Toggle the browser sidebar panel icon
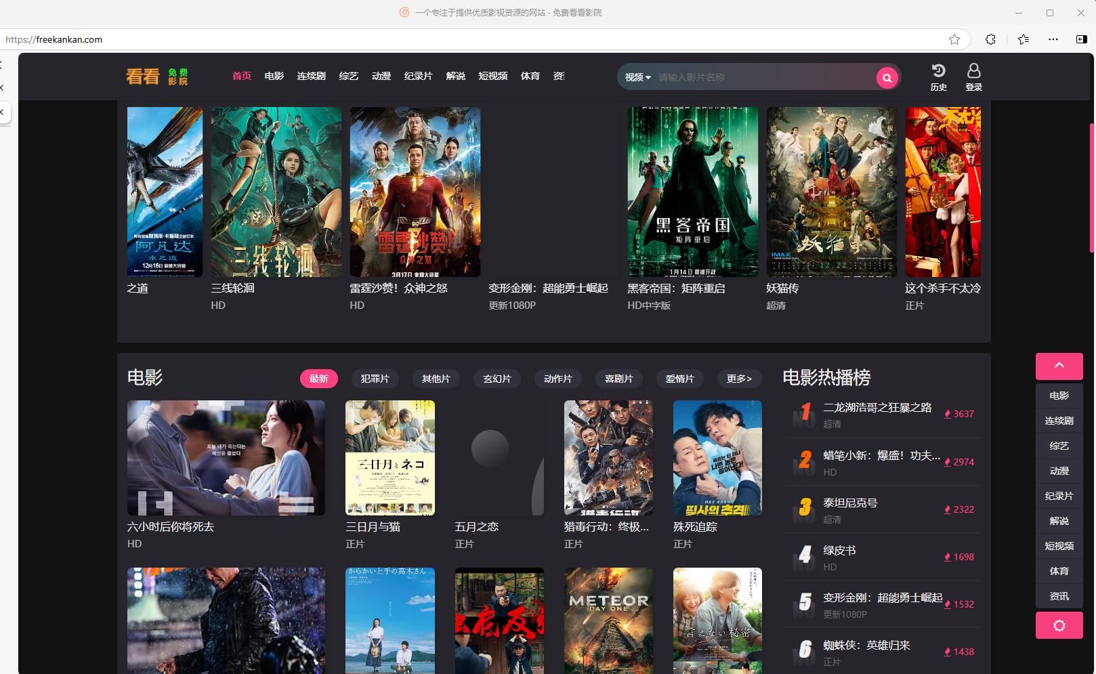 click(1081, 39)
